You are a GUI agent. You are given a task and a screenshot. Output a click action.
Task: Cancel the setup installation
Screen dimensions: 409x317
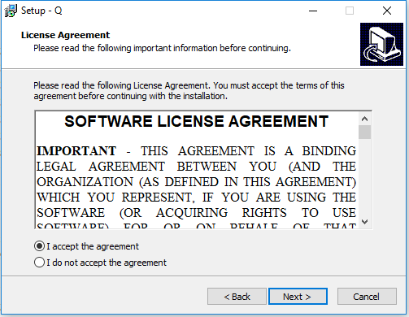tap(367, 297)
